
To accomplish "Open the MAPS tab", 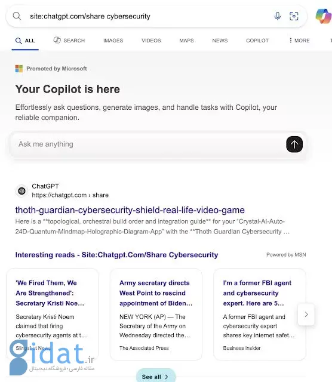I will [x=186, y=41].
